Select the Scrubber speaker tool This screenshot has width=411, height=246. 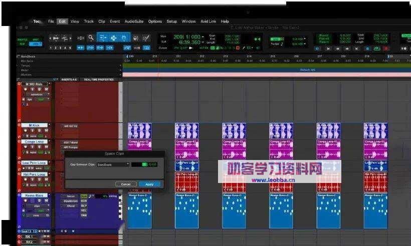click(x=135, y=38)
